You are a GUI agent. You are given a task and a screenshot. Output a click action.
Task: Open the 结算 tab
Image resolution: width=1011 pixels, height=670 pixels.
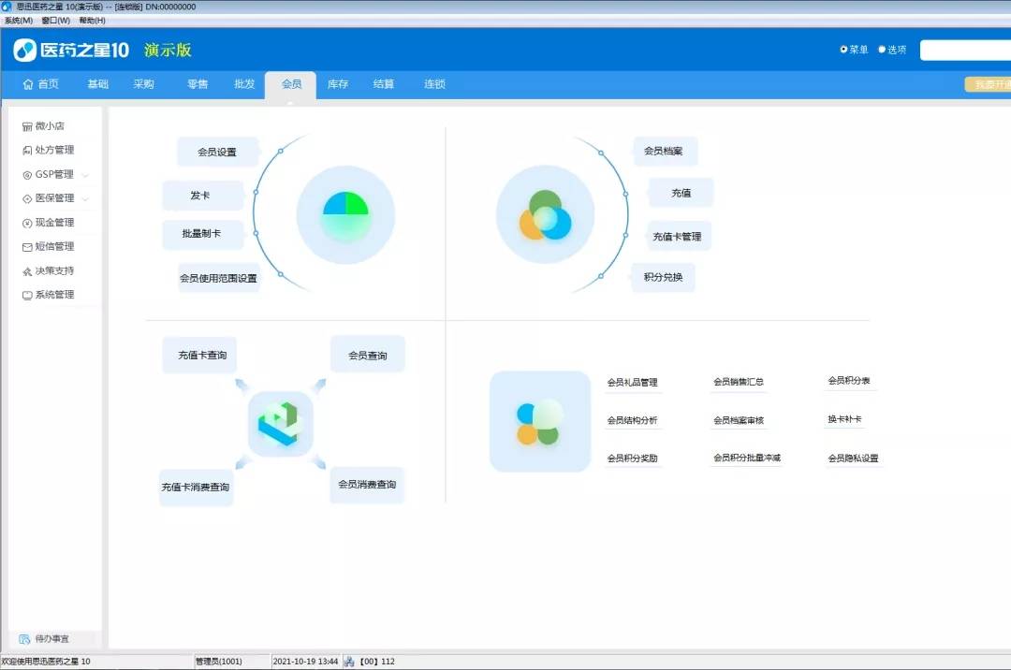[x=384, y=84]
